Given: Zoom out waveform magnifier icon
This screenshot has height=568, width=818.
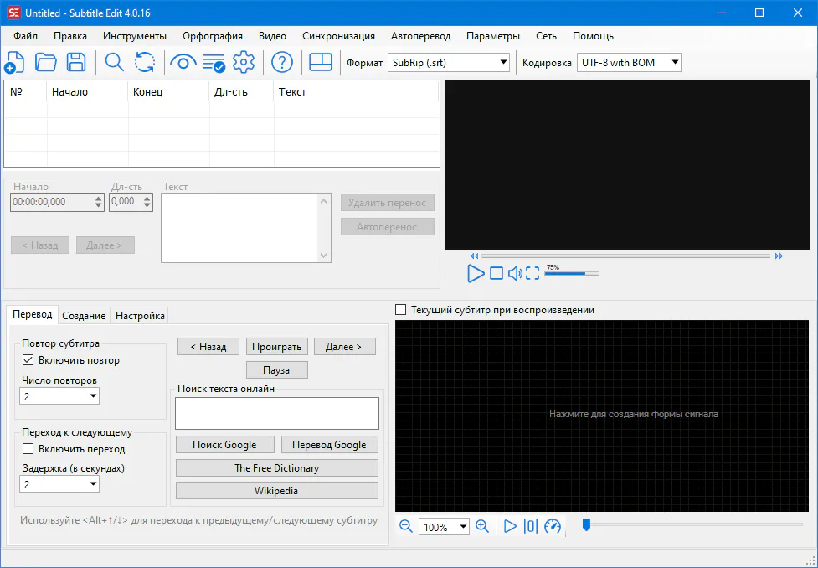Looking at the screenshot, I should pos(406,526).
